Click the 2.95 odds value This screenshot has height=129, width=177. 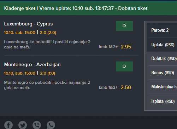(x=126, y=47)
